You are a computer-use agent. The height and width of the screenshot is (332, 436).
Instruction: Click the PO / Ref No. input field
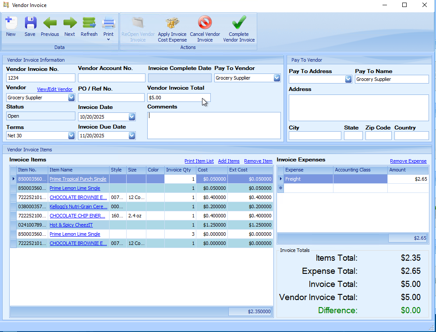pos(111,98)
